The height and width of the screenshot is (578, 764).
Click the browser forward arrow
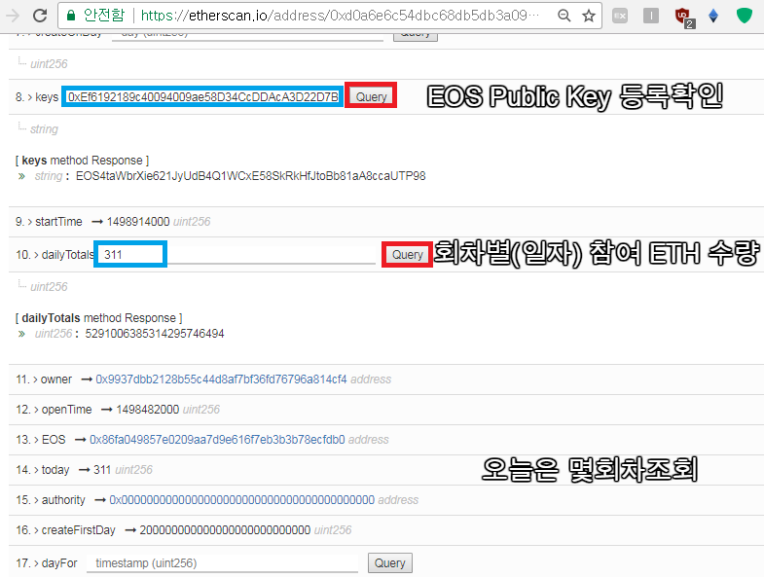pyautogui.click(x=13, y=16)
